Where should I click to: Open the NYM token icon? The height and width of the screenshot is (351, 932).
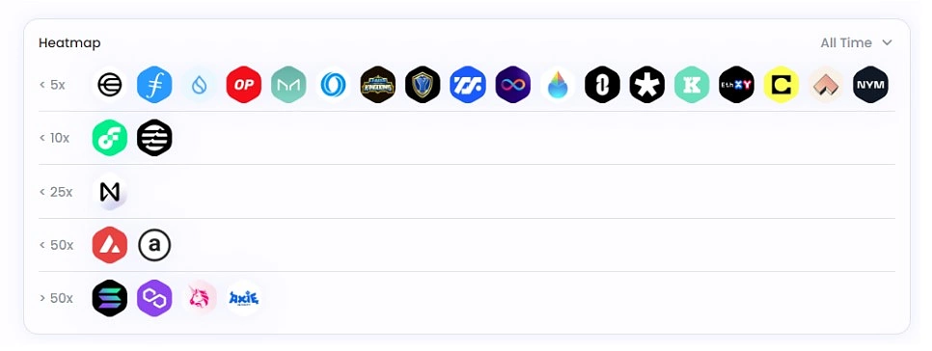[870, 84]
